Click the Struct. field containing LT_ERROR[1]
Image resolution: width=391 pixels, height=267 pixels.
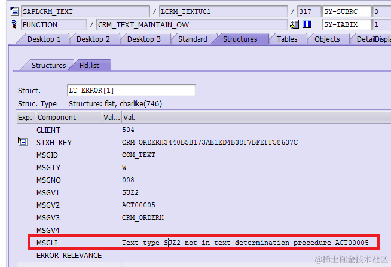click(132, 90)
